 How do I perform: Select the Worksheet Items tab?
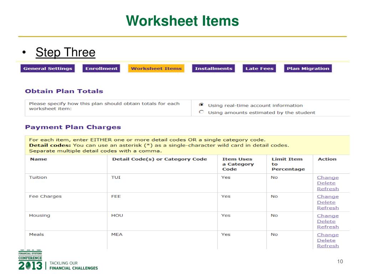(x=156, y=68)
